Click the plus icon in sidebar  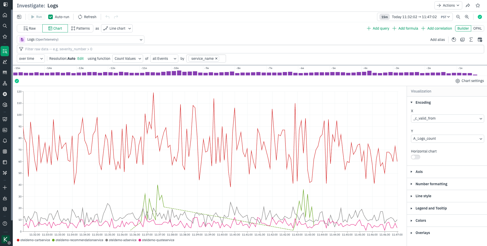(5, 188)
